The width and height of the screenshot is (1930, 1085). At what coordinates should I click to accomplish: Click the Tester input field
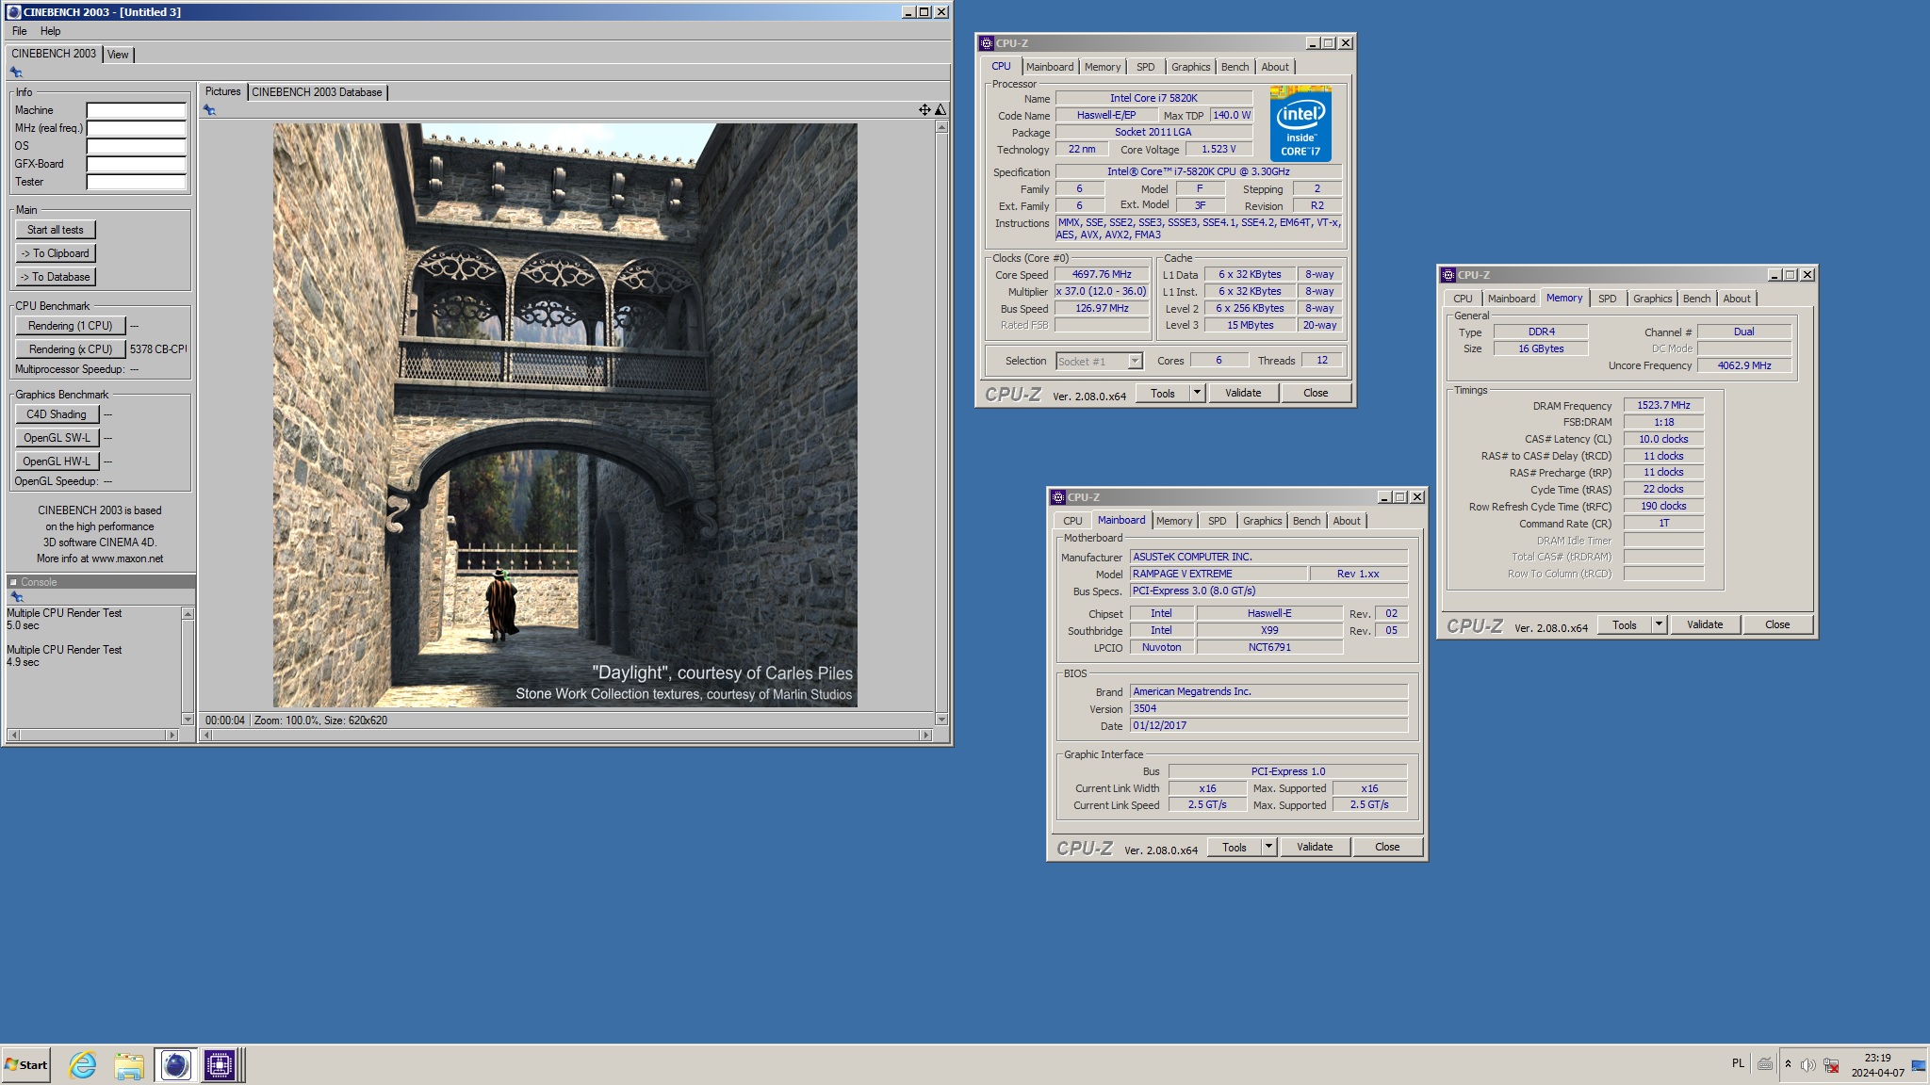coord(137,182)
